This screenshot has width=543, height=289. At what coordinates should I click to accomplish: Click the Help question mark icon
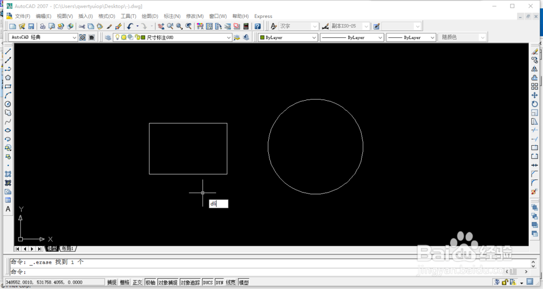pos(257,26)
